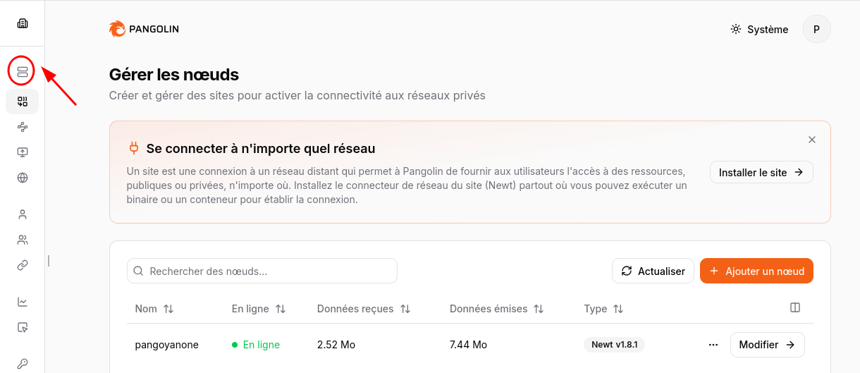The height and width of the screenshot is (373, 860).
Task: Open the server icon circled in red
Action: [x=23, y=71]
